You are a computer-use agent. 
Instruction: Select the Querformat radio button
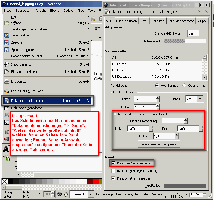click(x=184, y=86)
